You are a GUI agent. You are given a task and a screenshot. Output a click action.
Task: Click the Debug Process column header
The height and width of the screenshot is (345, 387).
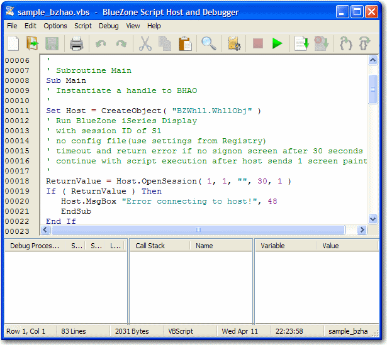pos(35,246)
